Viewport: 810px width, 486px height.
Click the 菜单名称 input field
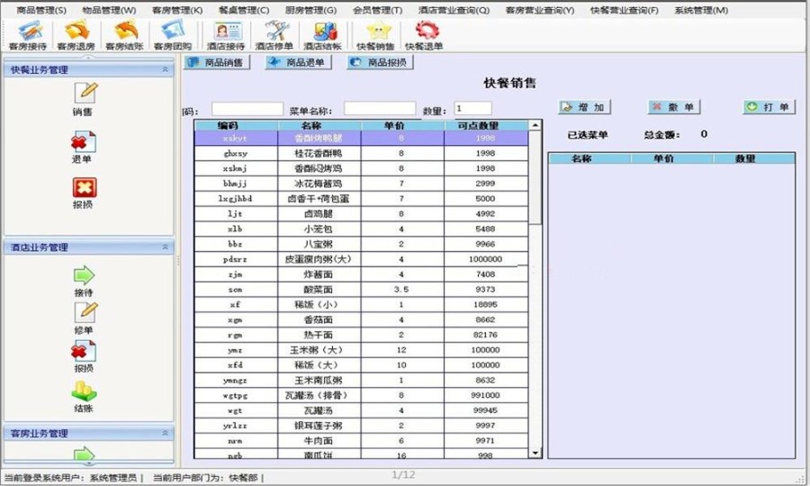click(379, 109)
